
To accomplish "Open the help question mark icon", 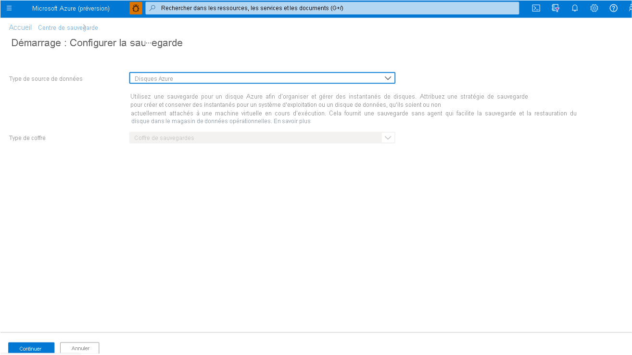I will coord(613,8).
